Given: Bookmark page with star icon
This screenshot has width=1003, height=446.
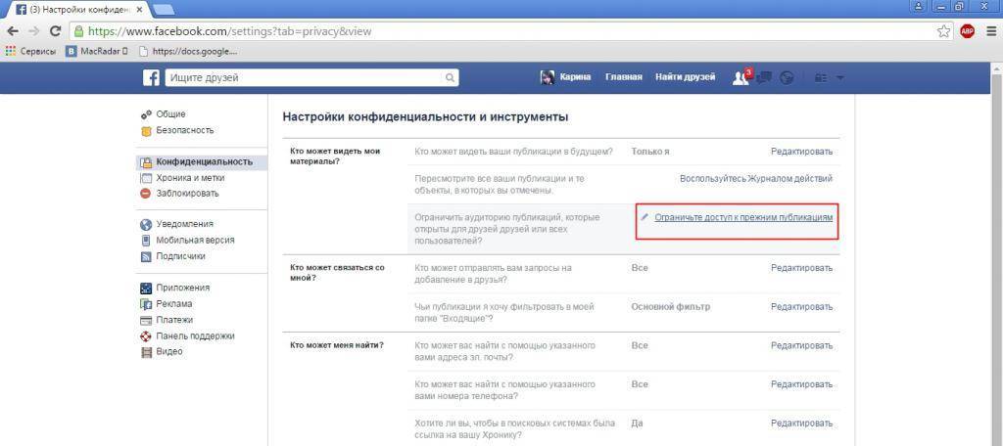Looking at the screenshot, I should click(x=943, y=30).
